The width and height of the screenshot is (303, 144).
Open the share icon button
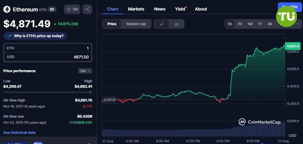click(87, 9)
